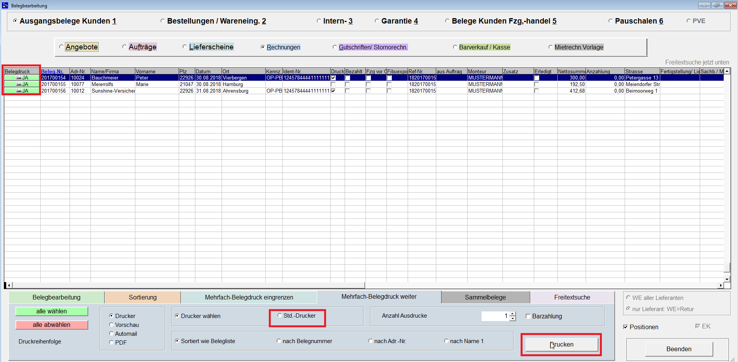Select the row cell Bauchmeier

pyautogui.click(x=113, y=78)
